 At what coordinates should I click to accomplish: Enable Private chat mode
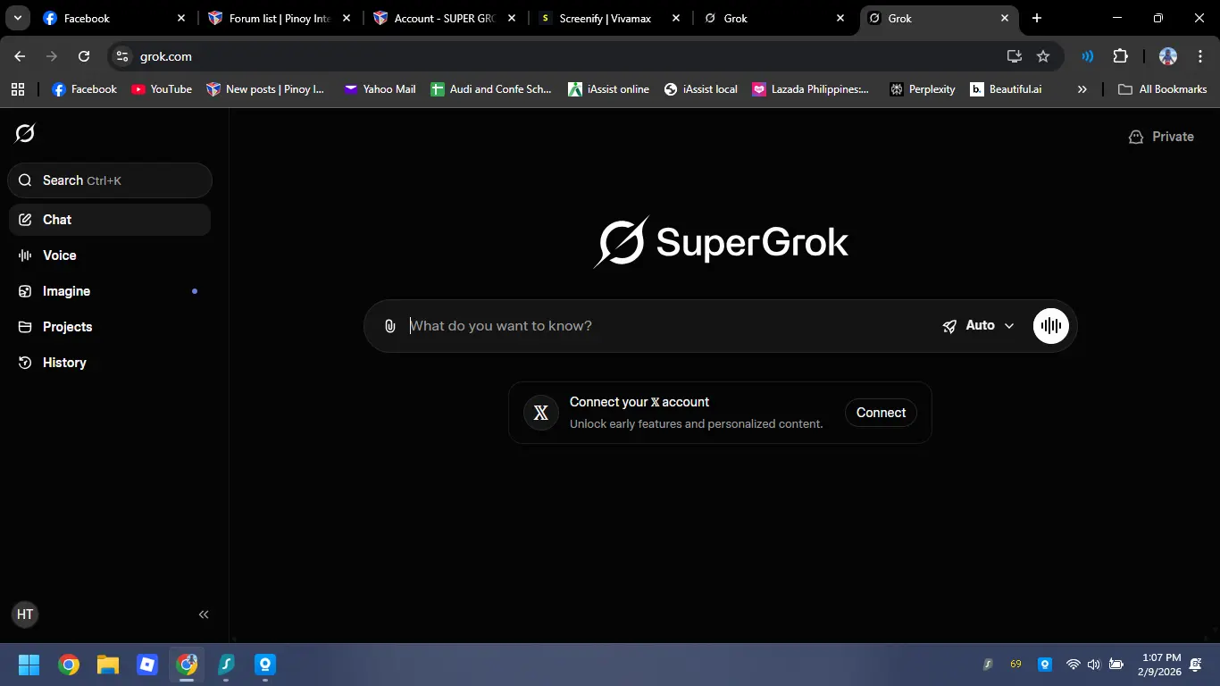(x=1161, y=137)
